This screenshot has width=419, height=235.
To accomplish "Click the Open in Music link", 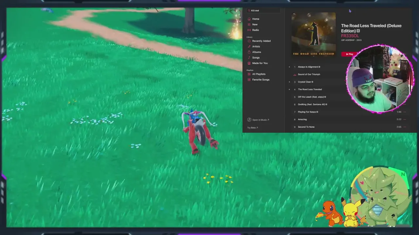I will tap(261, 120).
